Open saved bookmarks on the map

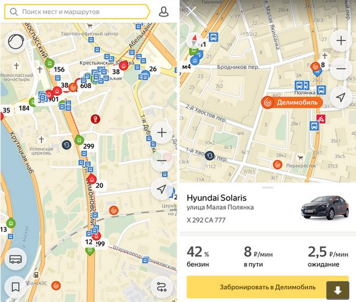pyautogui.click(x=15, y=287)
